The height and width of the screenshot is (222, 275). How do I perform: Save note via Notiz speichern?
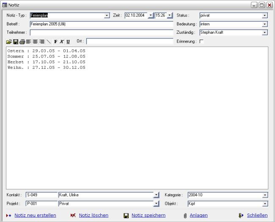coord(148,215)
